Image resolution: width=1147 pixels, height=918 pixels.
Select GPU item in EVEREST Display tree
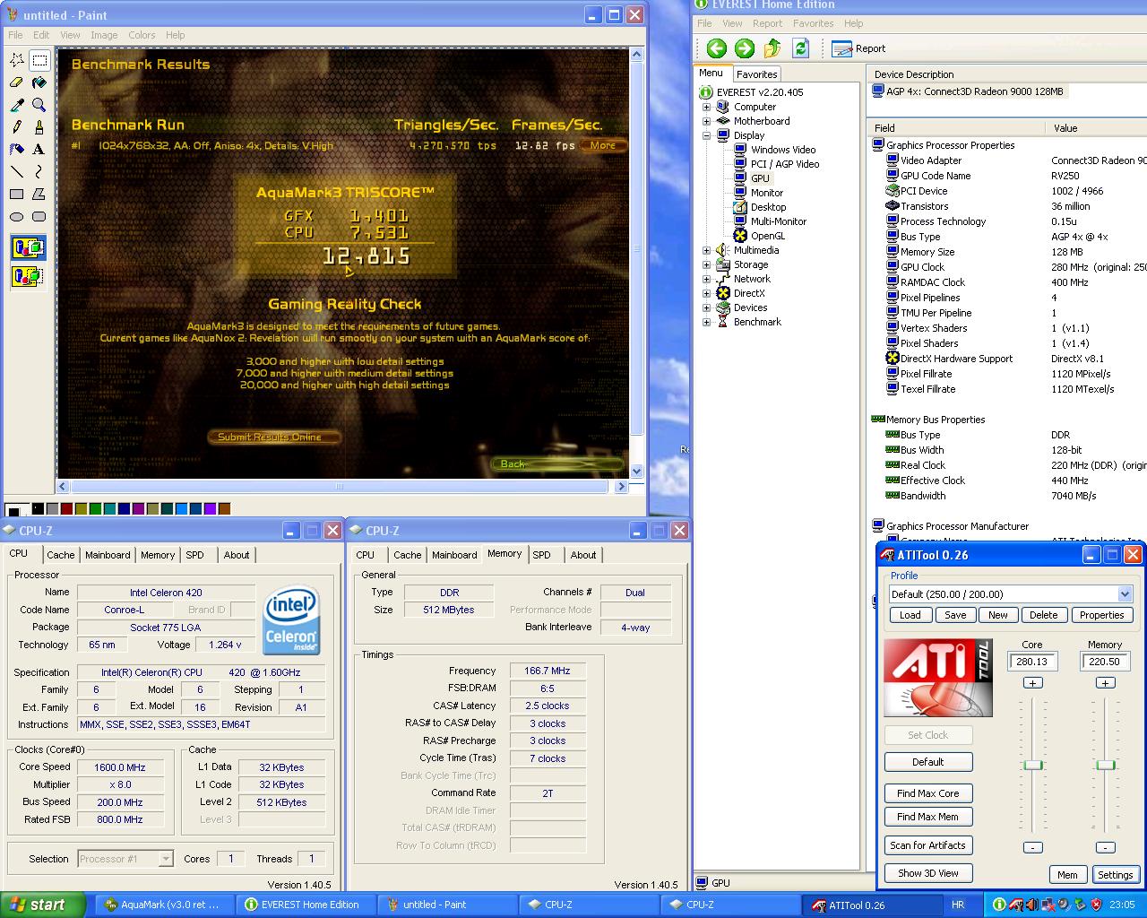pos(760,178)
